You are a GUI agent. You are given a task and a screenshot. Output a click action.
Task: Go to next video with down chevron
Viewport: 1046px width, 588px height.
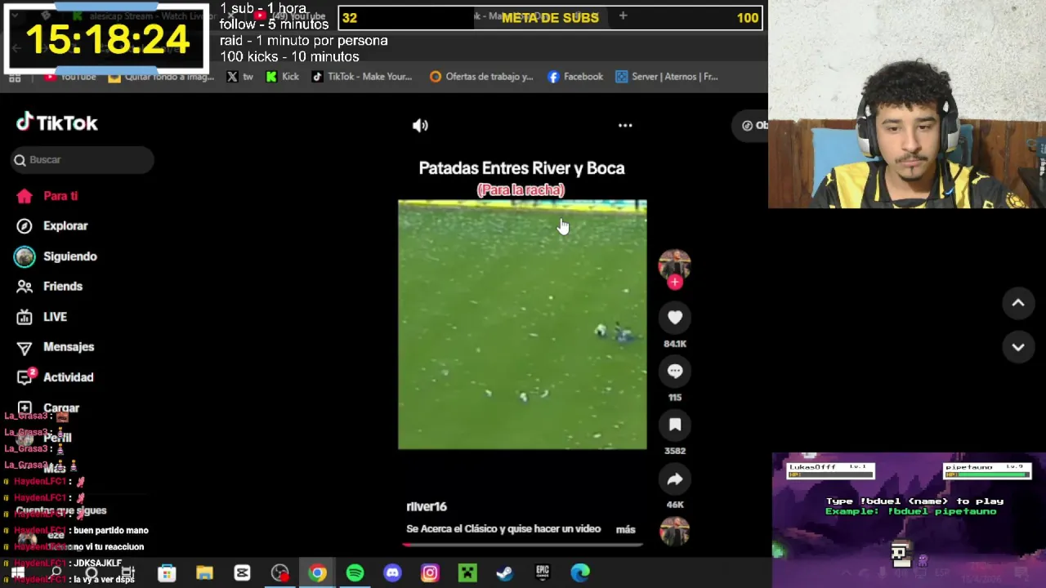[1018, 347]
